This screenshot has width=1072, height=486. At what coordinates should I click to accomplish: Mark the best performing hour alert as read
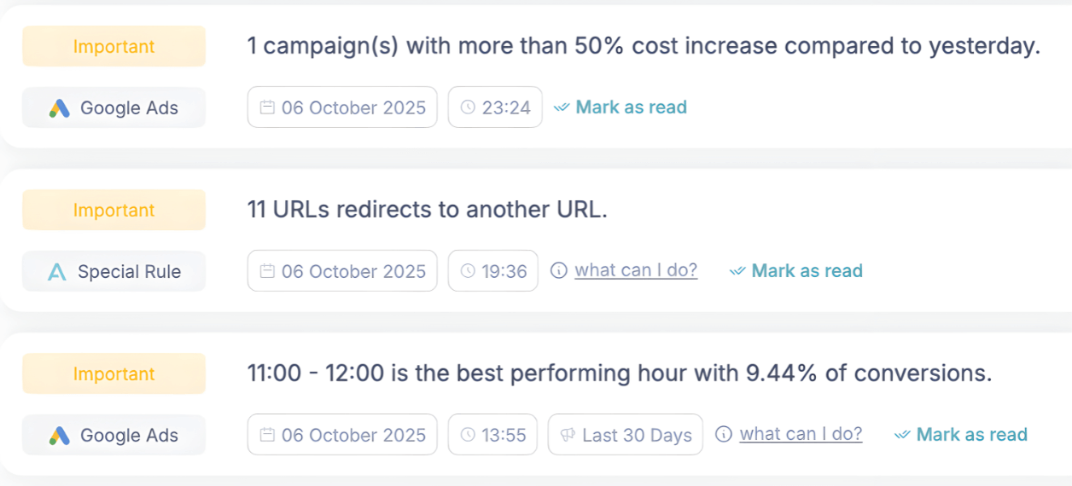971,435
